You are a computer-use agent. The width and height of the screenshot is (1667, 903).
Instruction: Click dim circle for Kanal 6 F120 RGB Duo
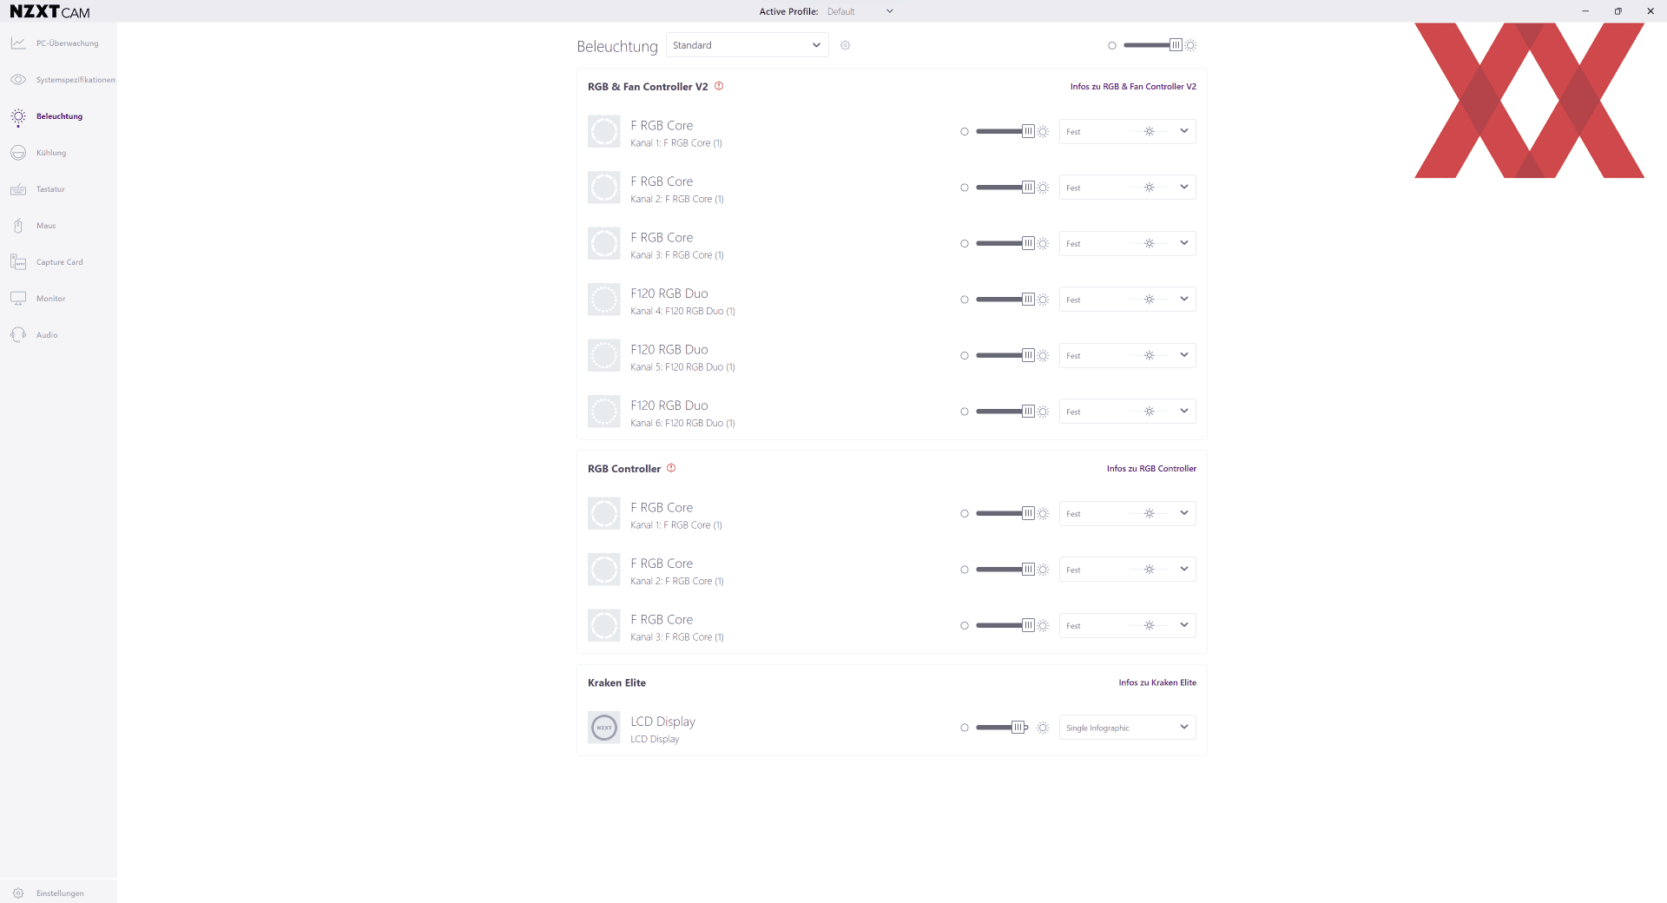pyautogui.click(x=965, y=412)
